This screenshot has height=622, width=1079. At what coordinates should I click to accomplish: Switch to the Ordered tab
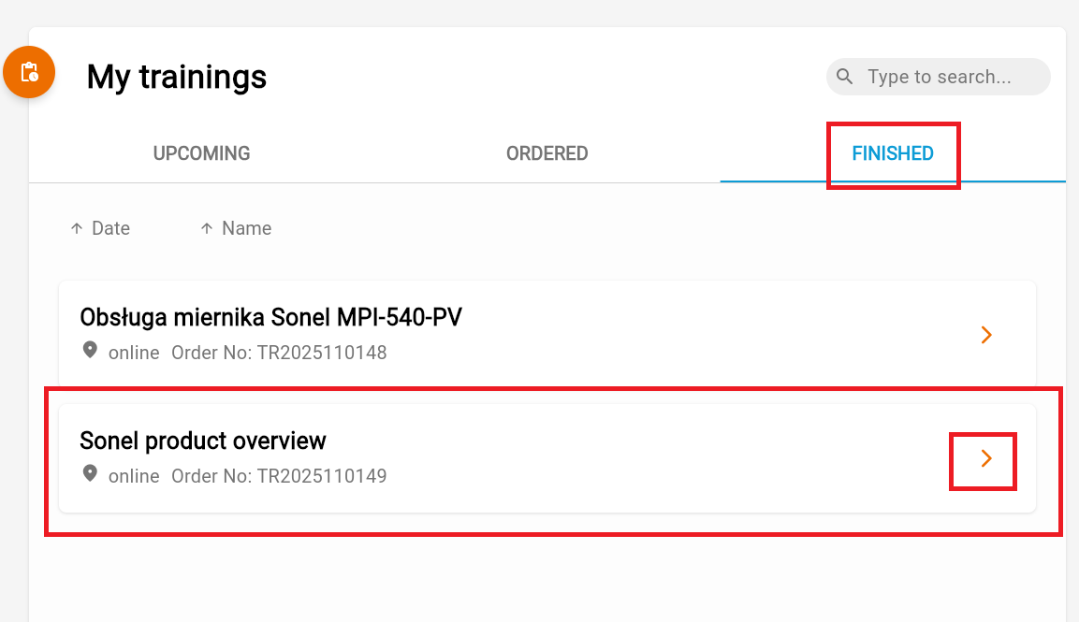(x=547, y=153)
